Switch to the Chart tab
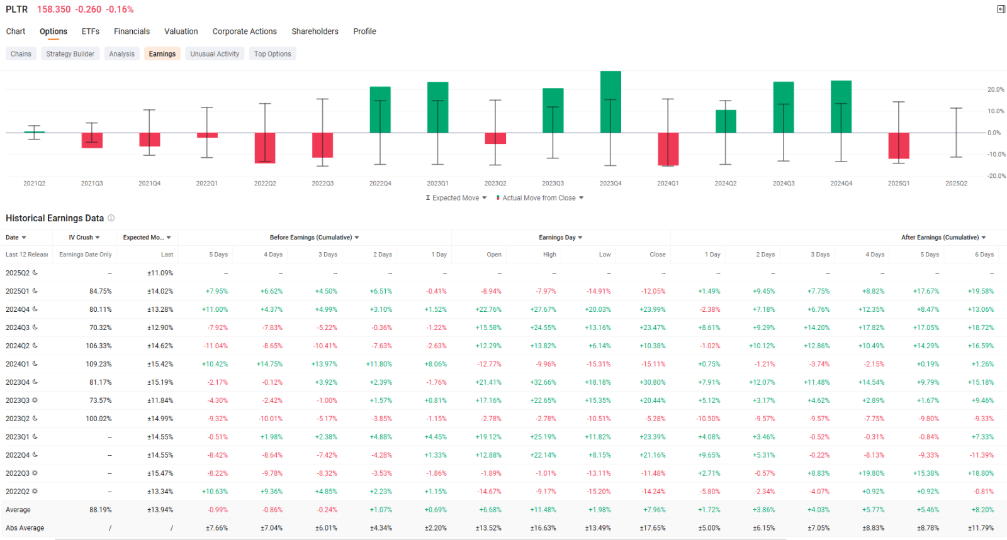 pos(16,31)
